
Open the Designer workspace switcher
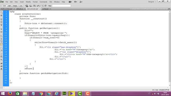pyautogui.click(x=152, y=2)
